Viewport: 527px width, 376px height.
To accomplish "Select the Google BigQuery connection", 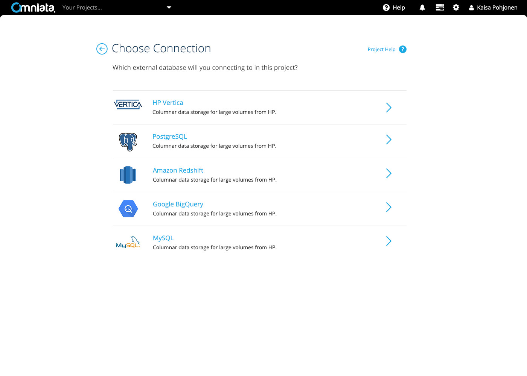I will click(178, 204).
